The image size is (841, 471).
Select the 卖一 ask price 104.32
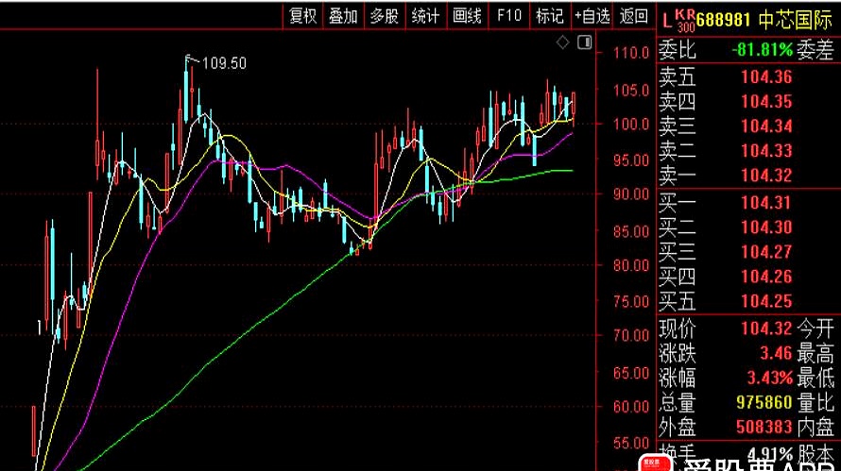766,176
